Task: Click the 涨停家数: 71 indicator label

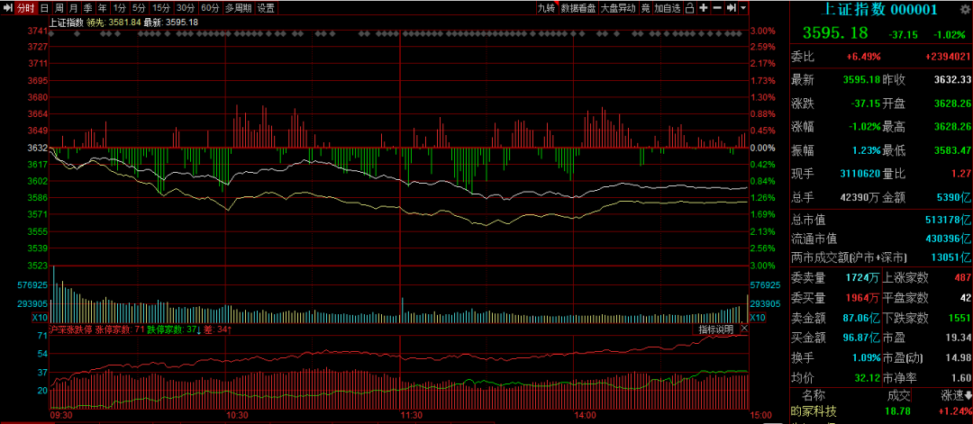Action: pyautogui.click(x=119, y=329)
